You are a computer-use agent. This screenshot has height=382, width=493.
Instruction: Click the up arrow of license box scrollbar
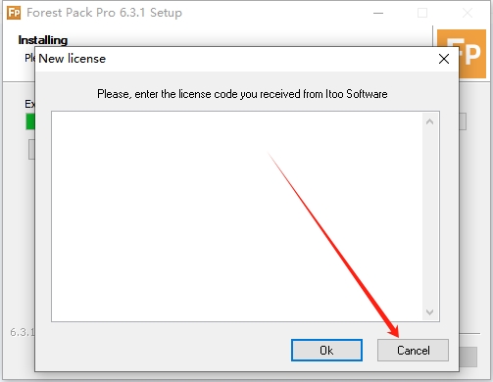430,121
